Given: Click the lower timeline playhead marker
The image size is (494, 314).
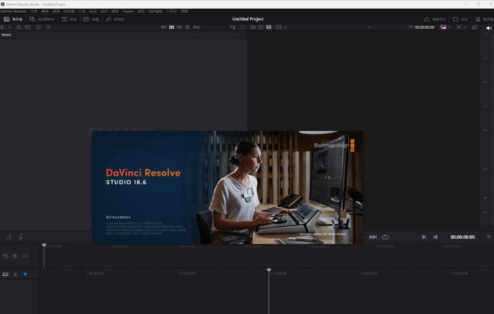Looking at the screenshot, I should (269, 270).
